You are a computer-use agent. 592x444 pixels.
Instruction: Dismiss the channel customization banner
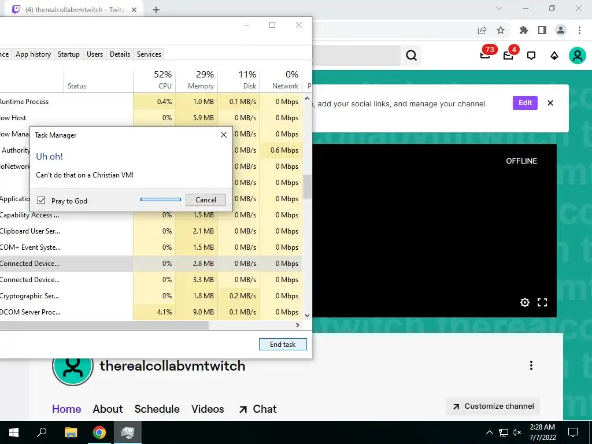coord(550,103)
